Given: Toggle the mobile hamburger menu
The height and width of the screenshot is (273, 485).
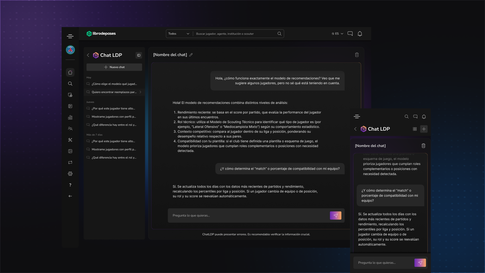Looking at the screenshot, I should coord(357,117).
